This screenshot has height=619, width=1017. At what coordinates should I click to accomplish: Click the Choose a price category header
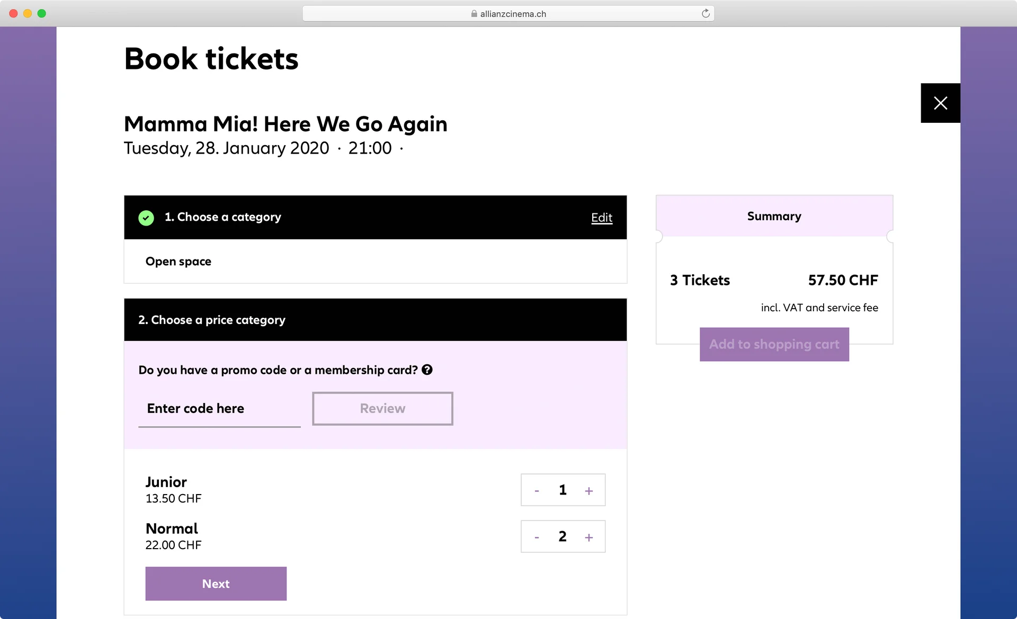click(x=212, y=320)
